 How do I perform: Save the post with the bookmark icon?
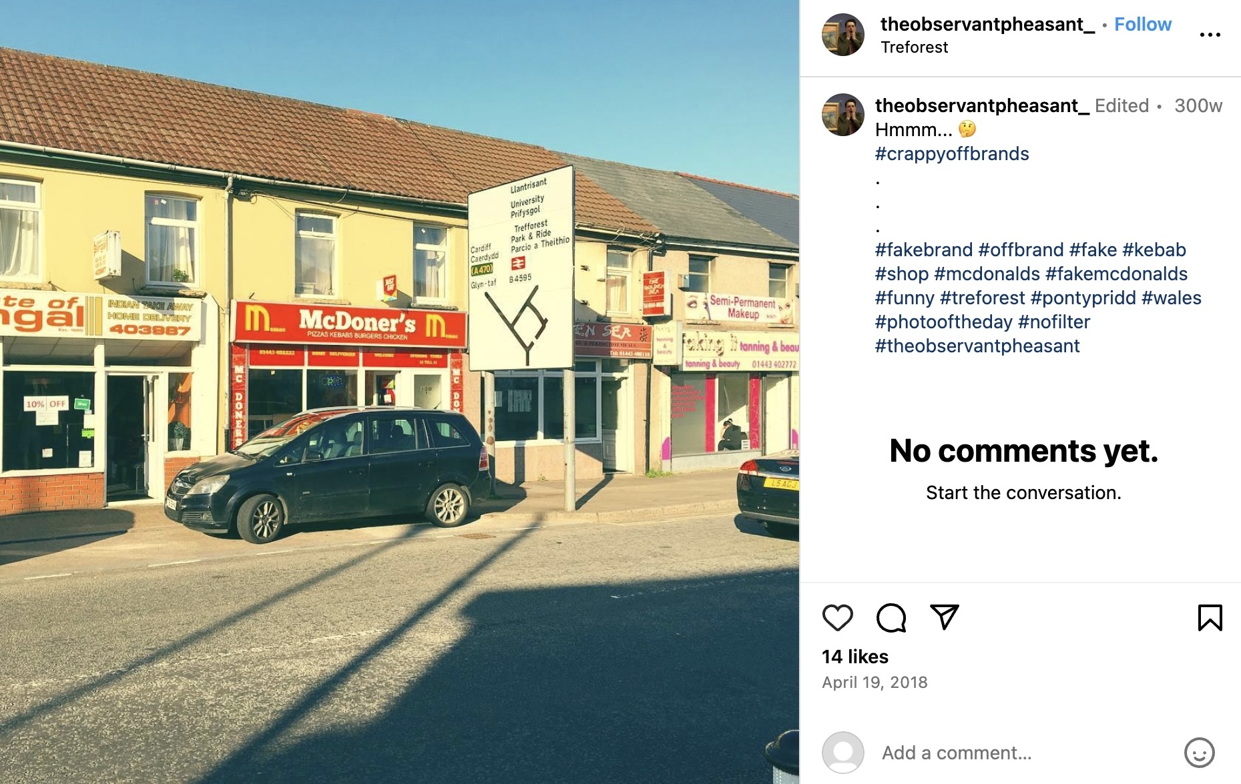coord(1210,618)
